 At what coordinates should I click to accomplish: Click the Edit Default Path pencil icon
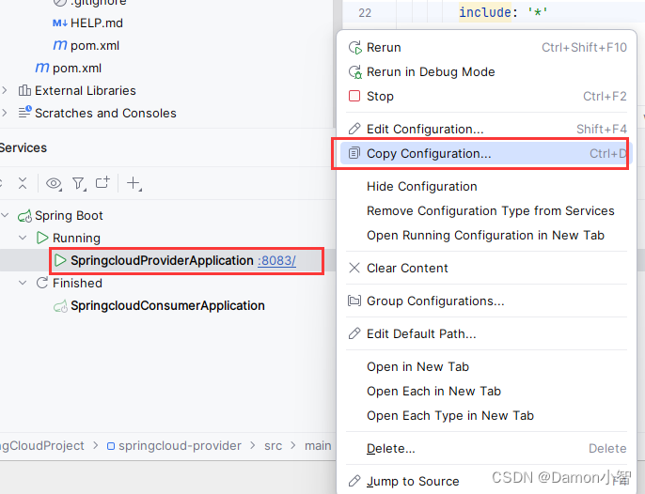pyautogui.click(x=354, y=333)
